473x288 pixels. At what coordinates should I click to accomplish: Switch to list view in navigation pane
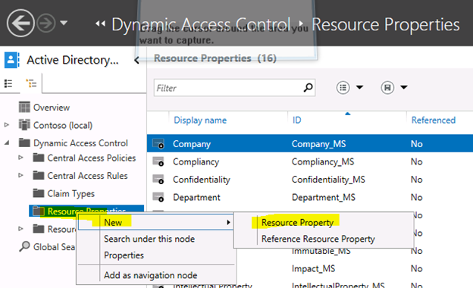coord(8,83)
